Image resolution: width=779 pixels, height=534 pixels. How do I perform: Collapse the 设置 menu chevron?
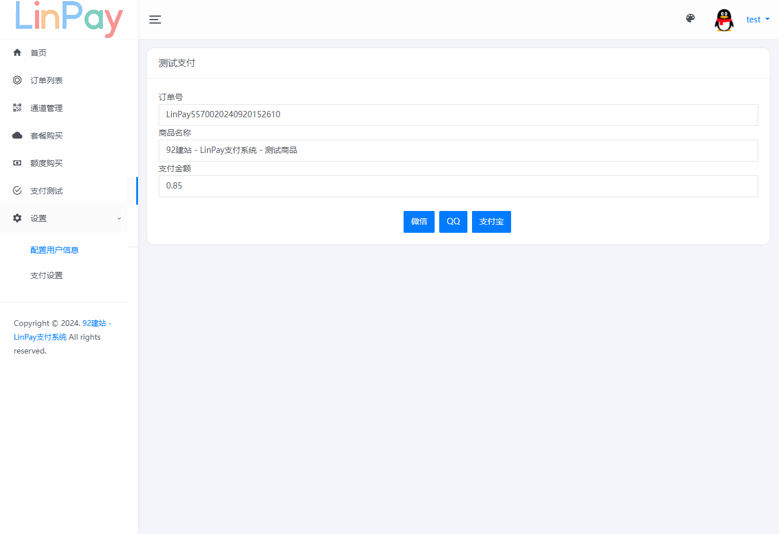[119, 218]
